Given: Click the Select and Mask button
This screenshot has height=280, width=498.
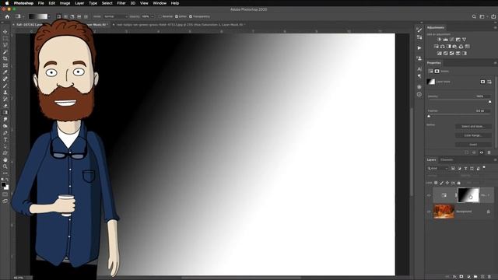Looking at the screenshot, I should 473,126.
